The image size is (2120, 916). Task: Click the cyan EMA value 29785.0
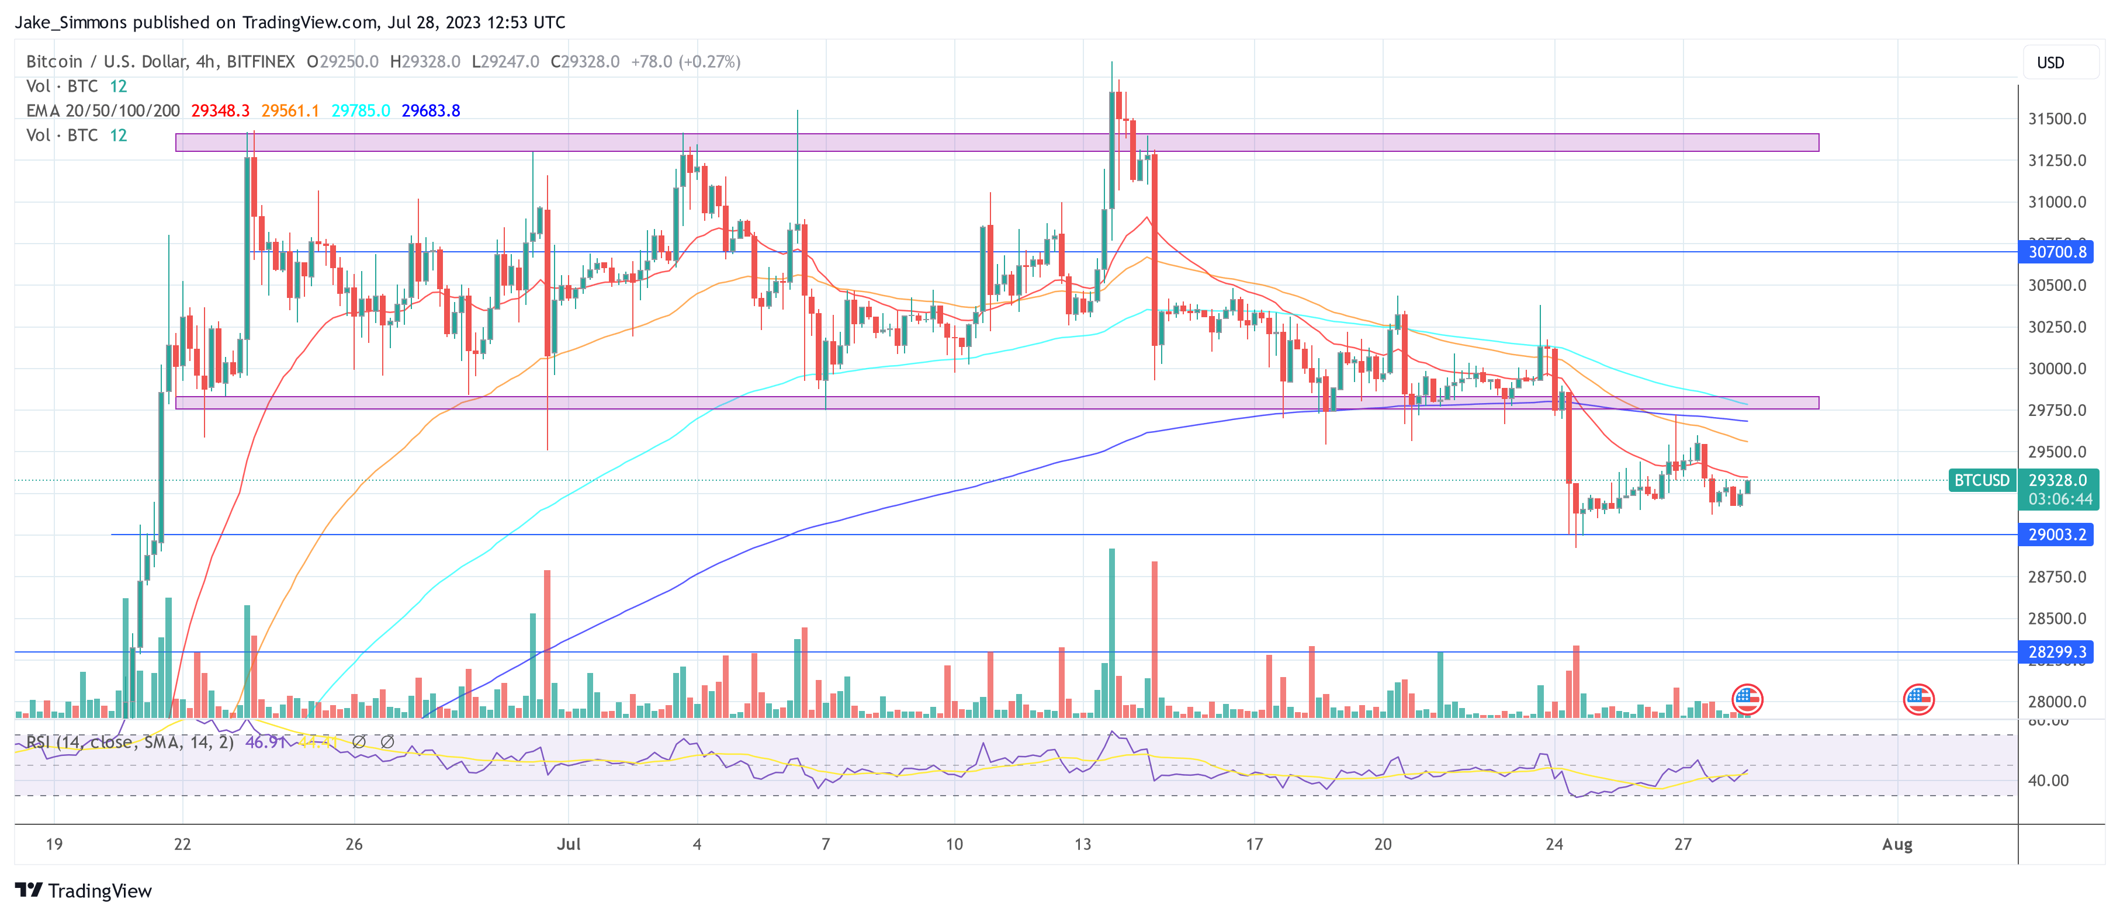(x=361, y=110)
